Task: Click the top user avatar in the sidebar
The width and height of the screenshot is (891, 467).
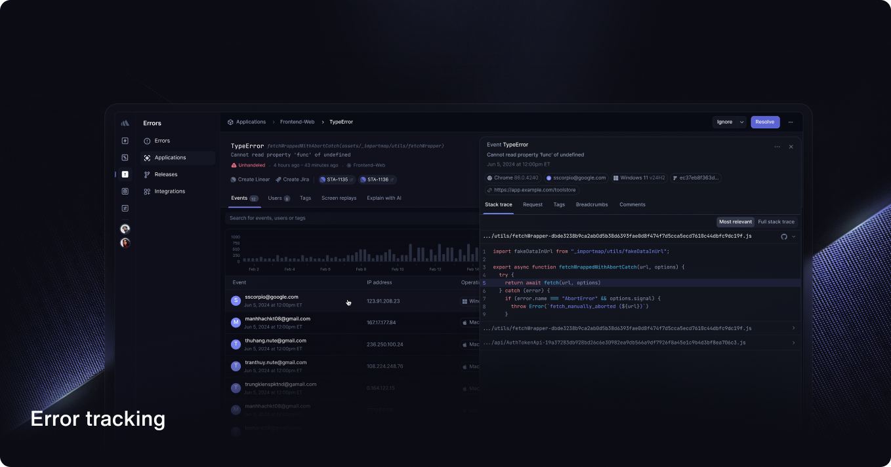Action: point(125,229)
